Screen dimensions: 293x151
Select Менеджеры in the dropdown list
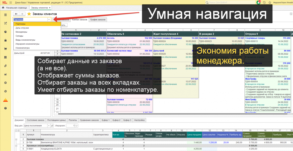[x=37, y=32]
